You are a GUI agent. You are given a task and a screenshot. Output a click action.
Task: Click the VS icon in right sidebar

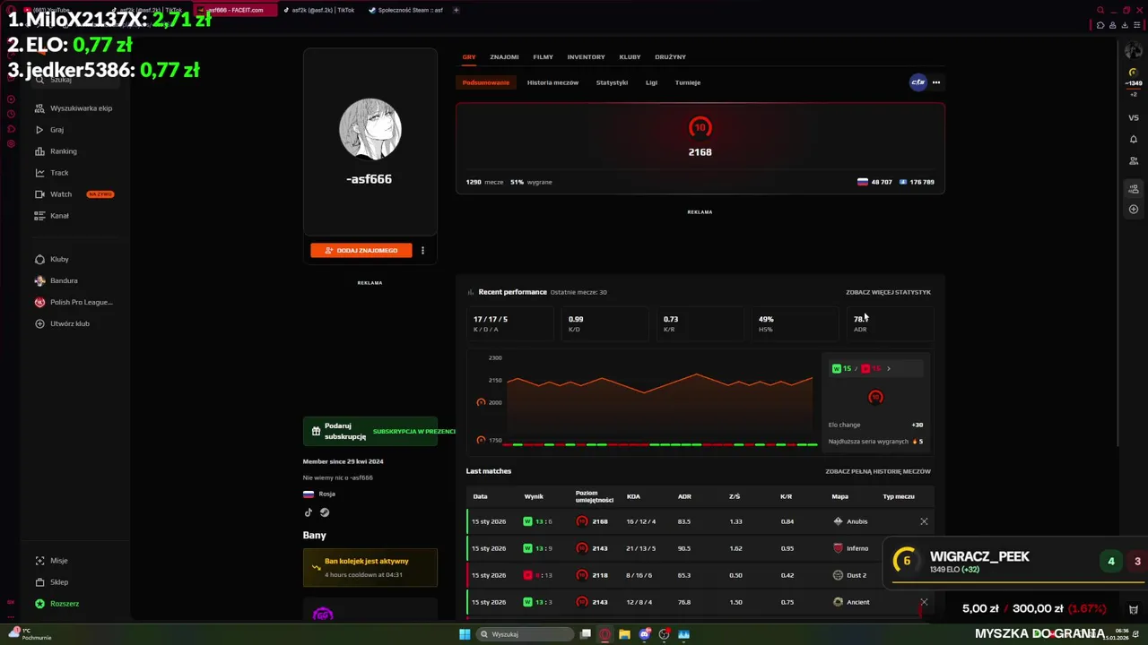tap(1134, 117)
